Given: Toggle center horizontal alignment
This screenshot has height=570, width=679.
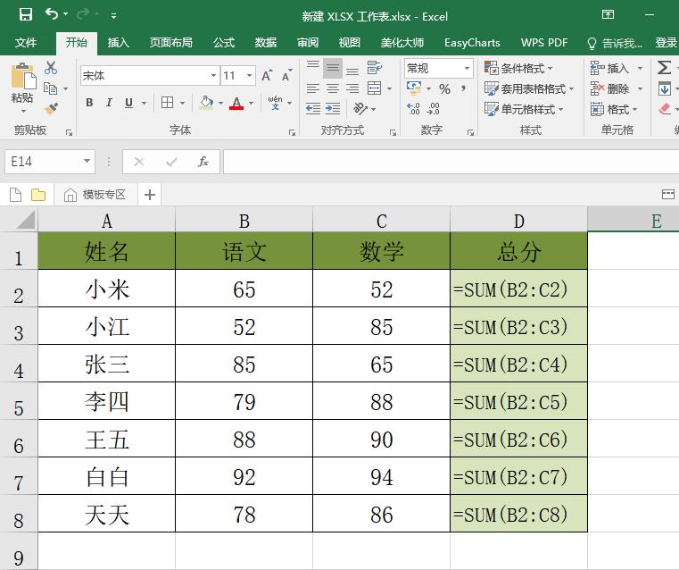Looking at the screenshot, I should [x=333, y=88].
